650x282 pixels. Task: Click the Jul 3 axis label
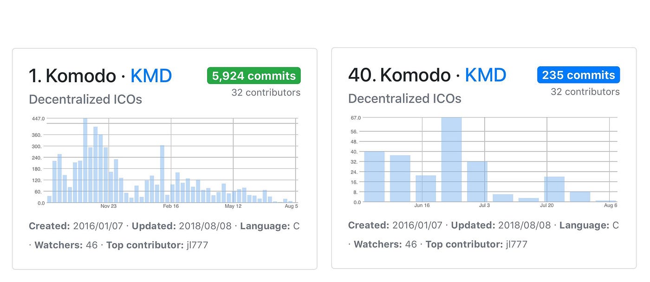click(x=484, y=205)
